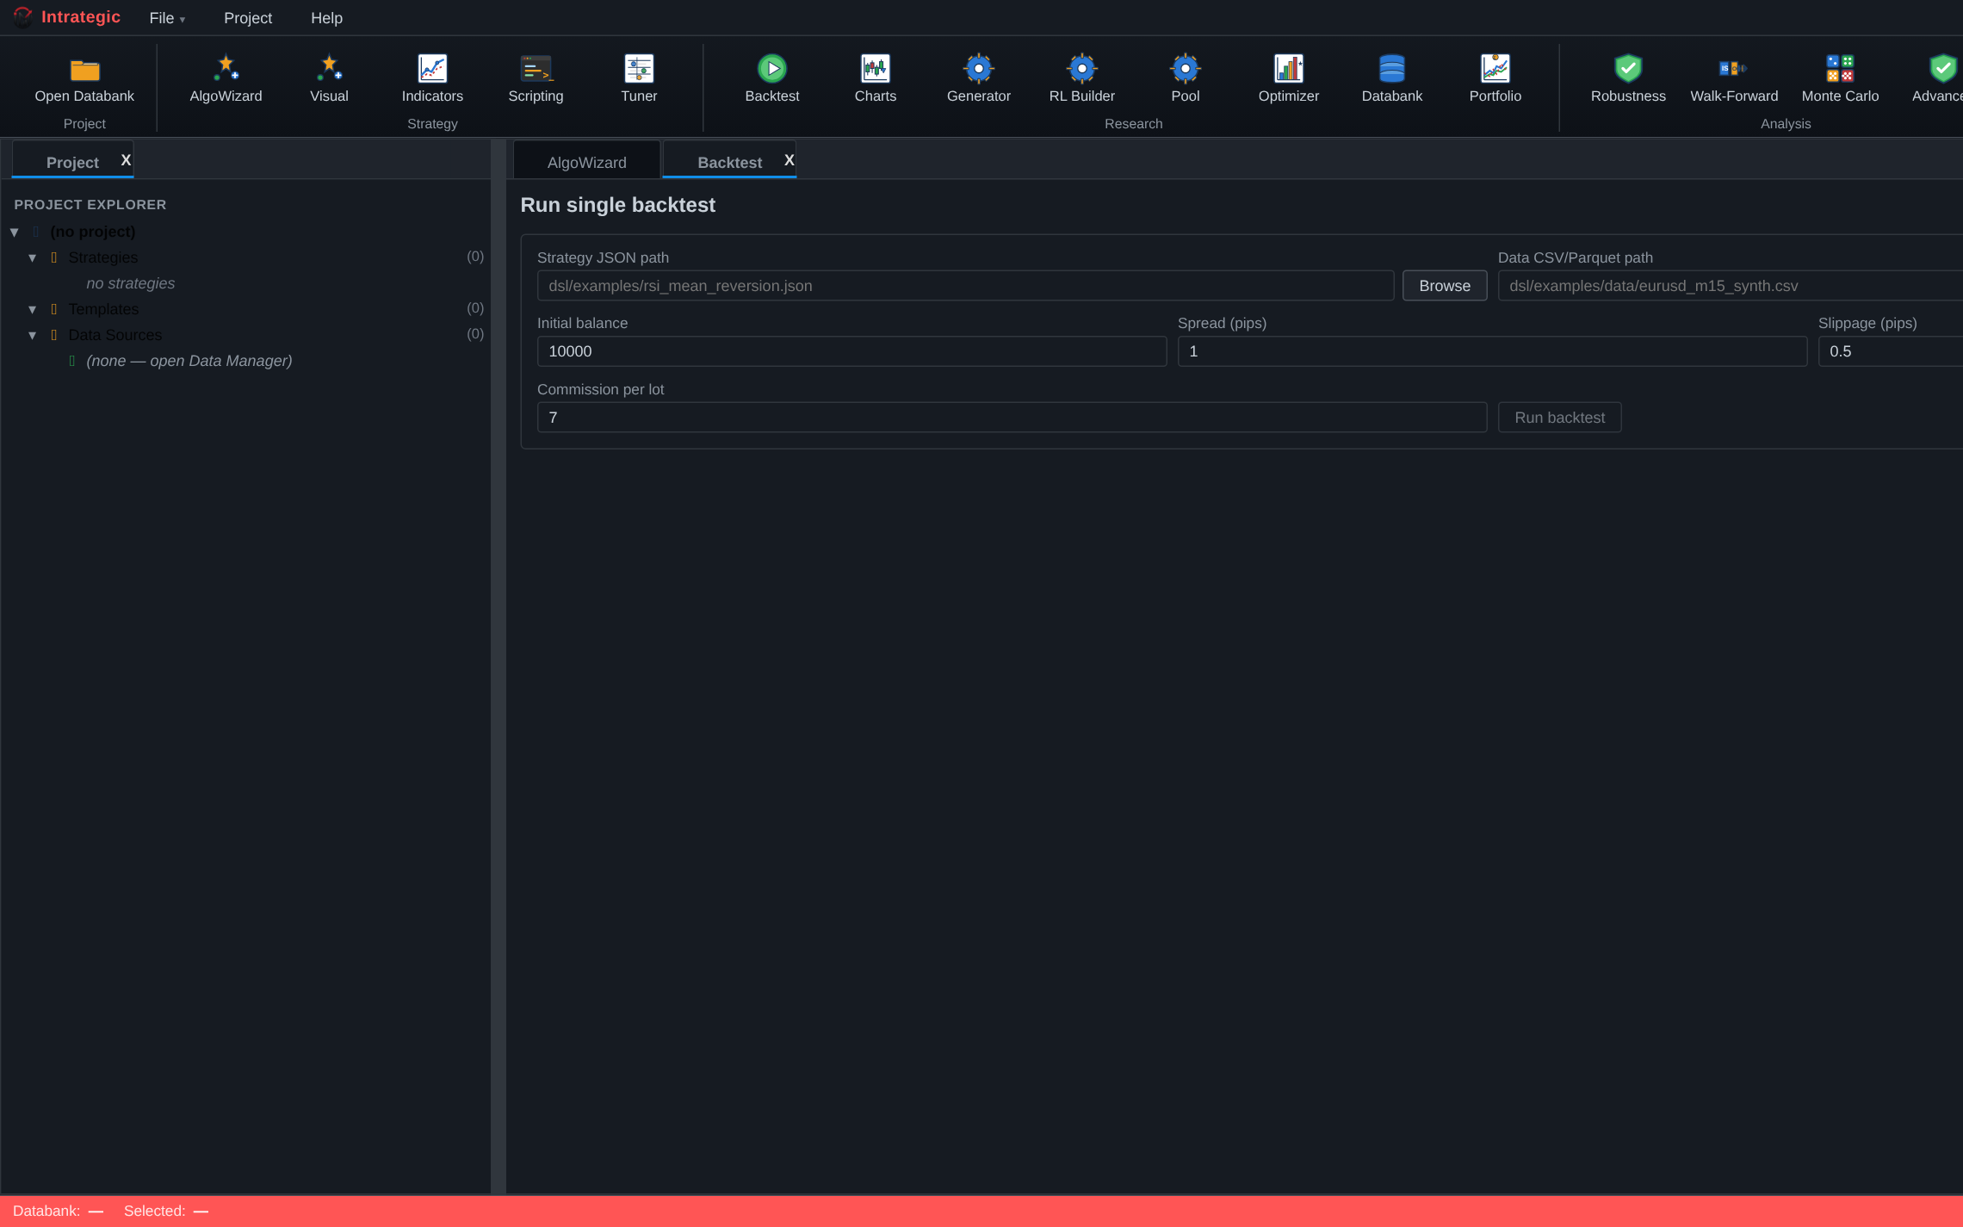Close the Backtest tab
Image resolution: width=1963 pixels, height=1227 pixels.
[789, 160]
